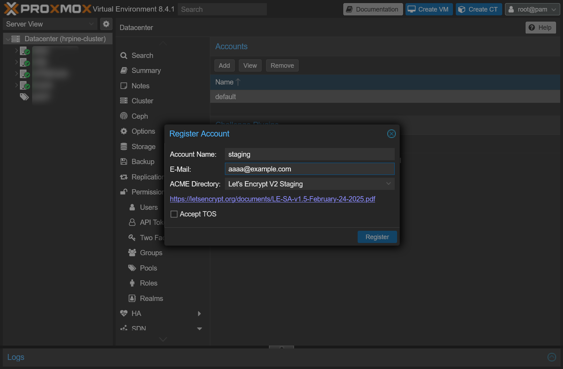Select the Ceph menu entry
Image resolution: width=563 pixels, height=369 pixels.
[x=139, y=116]
